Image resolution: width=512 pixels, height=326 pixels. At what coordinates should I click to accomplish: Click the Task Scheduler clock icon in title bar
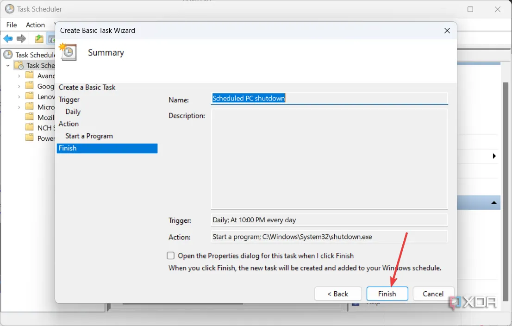(9, 9)
